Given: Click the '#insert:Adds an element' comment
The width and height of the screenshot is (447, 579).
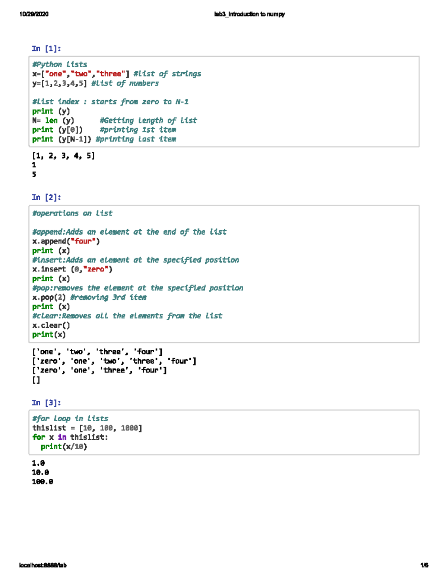Looking at the screenshot, I should tap(136, 260).
